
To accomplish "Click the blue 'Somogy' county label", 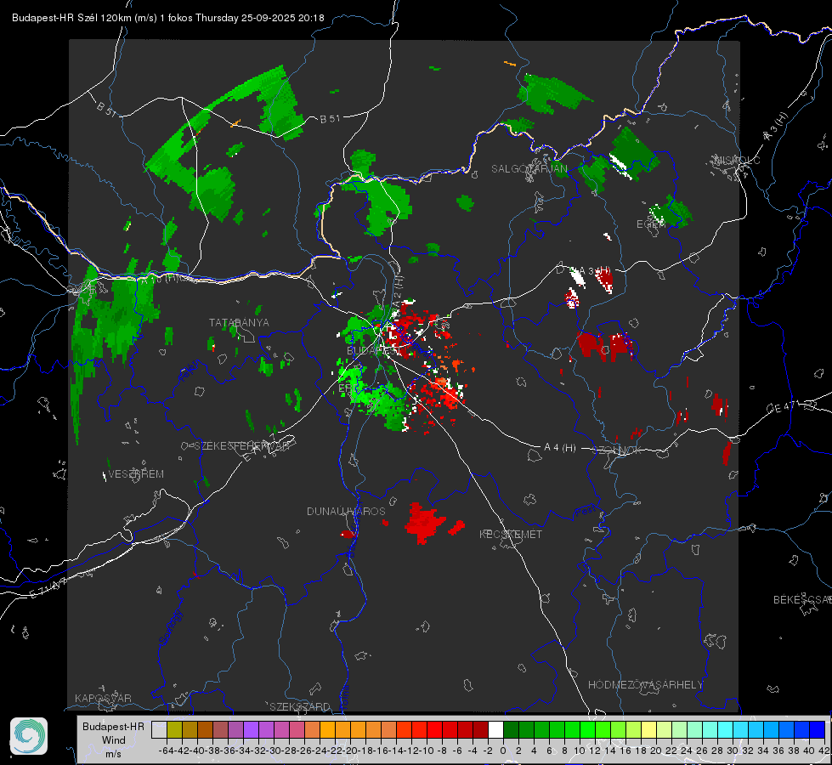I will (169, 628).
